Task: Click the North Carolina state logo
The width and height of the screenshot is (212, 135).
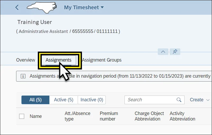Action: pyautogui.click(x=42, y=7)
